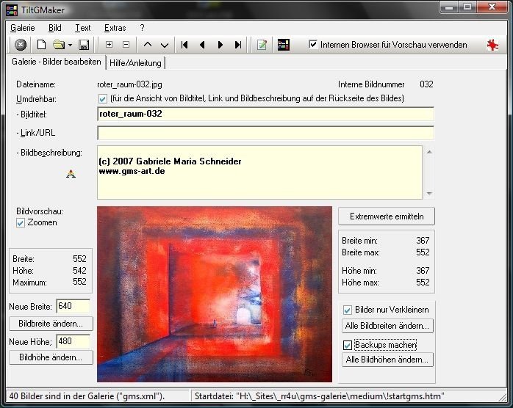Uncheck 'Bilder nur Verkleinern'
The image size is (513, 408).
tap(348, 310)
